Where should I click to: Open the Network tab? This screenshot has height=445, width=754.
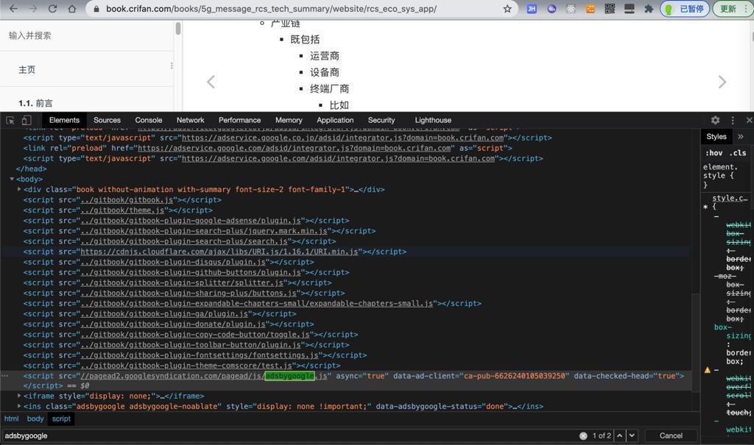click(191, 120)
